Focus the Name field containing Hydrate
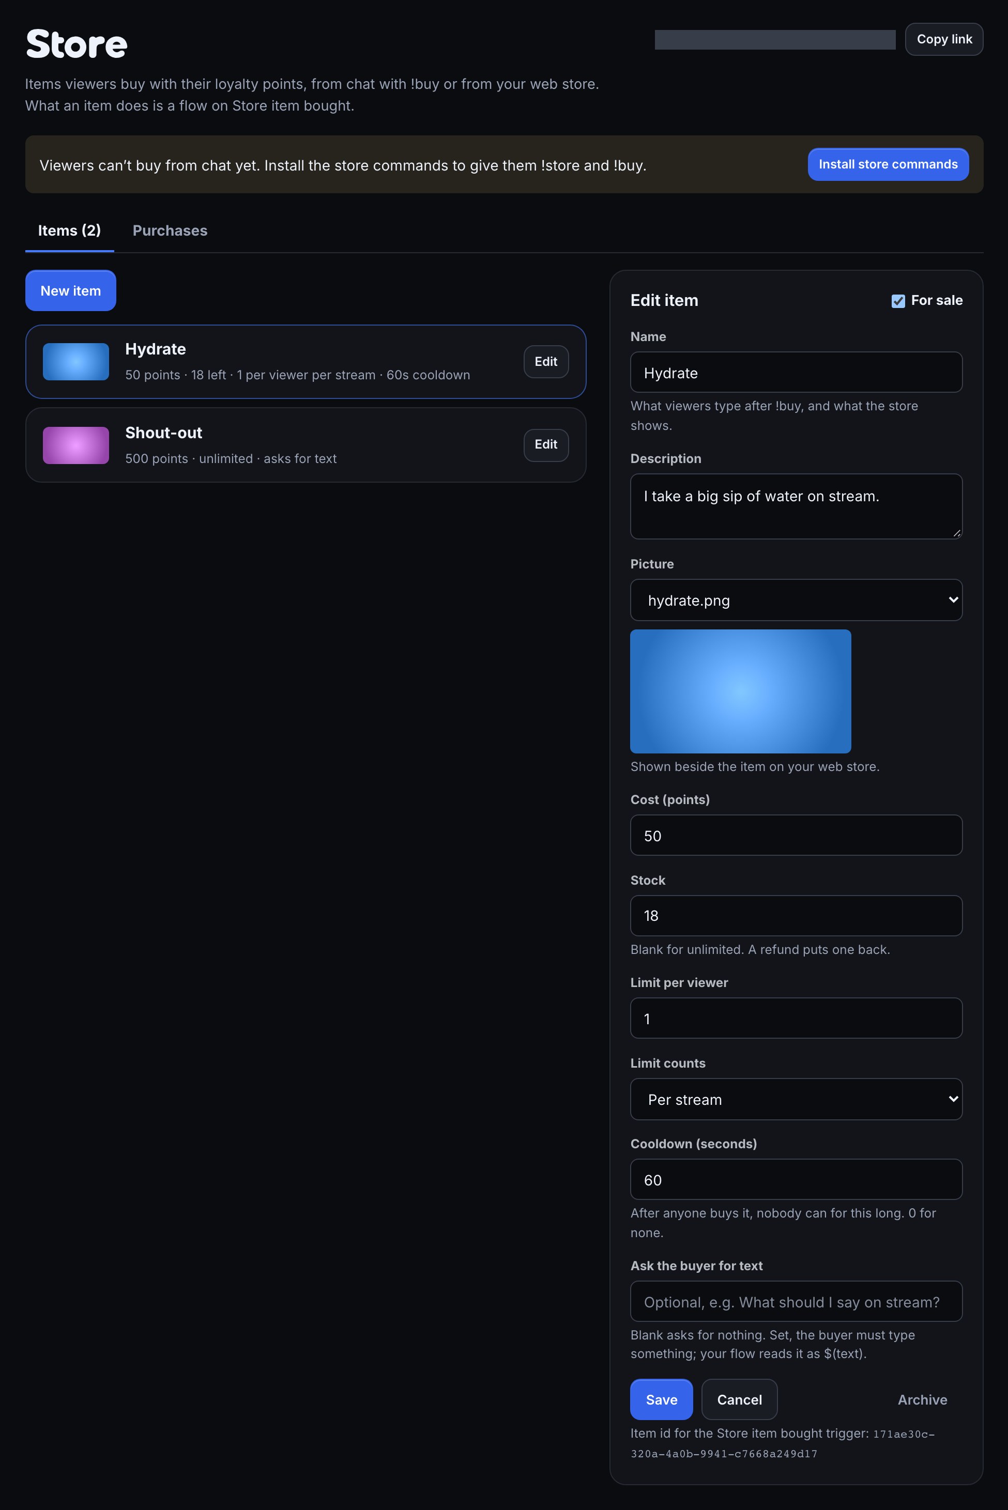This screenshot has width=1008, height=1510. point(796,372)
